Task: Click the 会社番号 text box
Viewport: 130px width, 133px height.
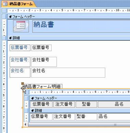Action: click(x=44, y=62)
